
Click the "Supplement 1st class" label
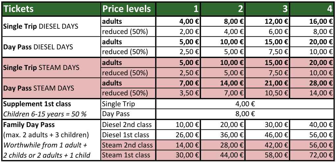click(37, 104)
